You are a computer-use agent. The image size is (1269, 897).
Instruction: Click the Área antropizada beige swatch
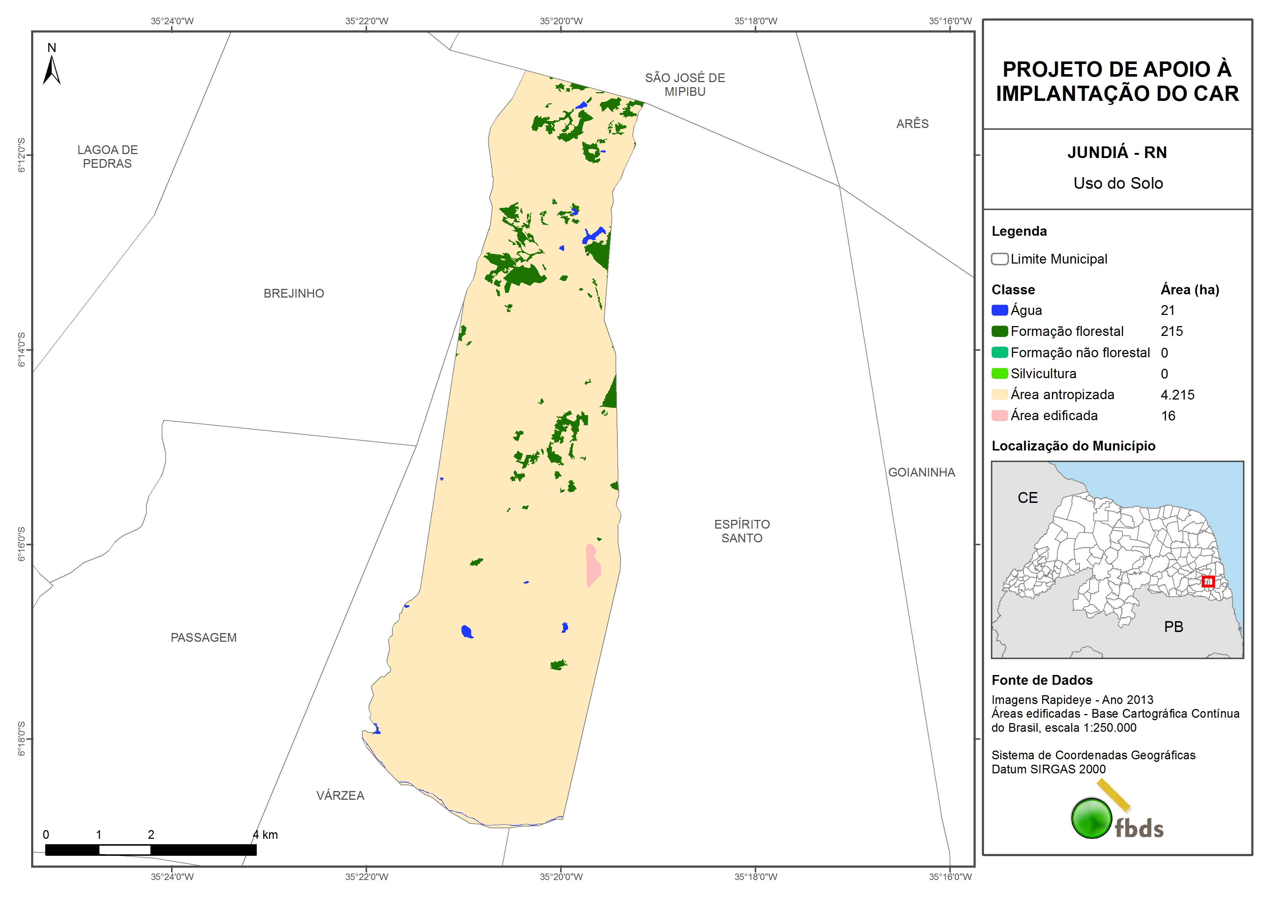(x=999, y=394)
